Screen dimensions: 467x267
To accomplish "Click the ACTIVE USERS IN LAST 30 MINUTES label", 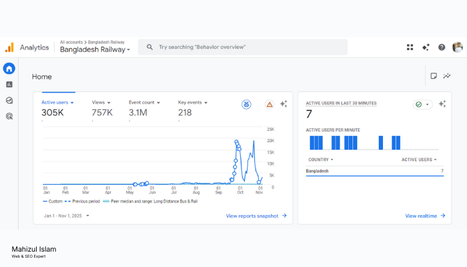I will coord(341,103).
